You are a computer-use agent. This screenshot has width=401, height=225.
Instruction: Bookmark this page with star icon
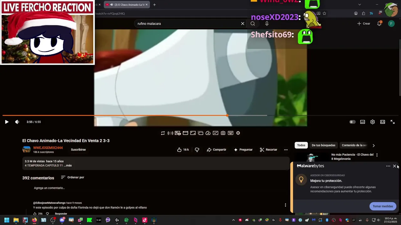point(324,13)
